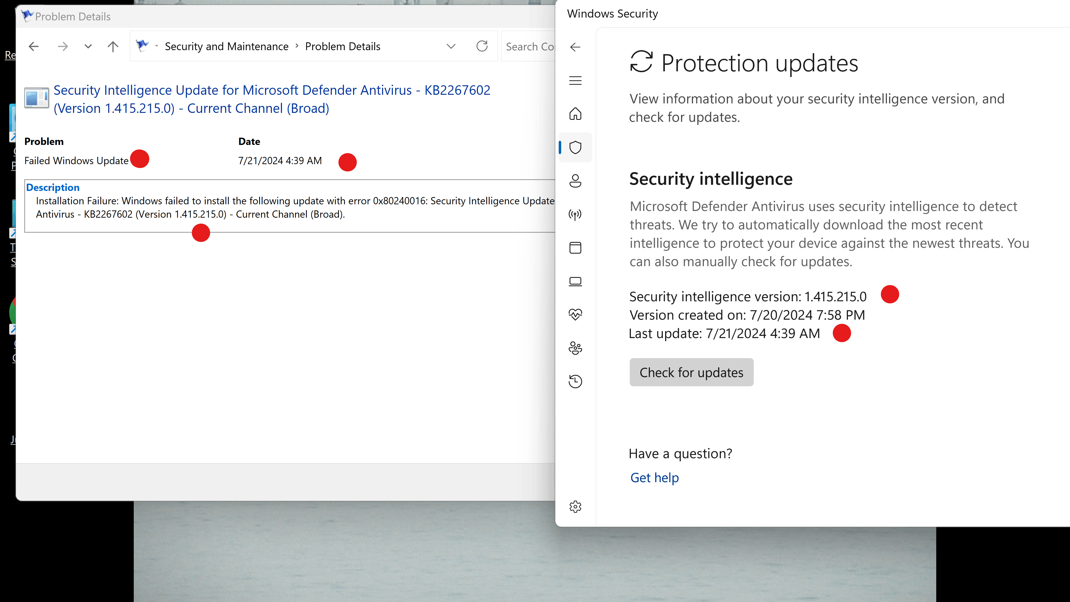This screenshot has height=602, width=1070.
Task: Click Check for updates button
Action: [x=691, y=372]
